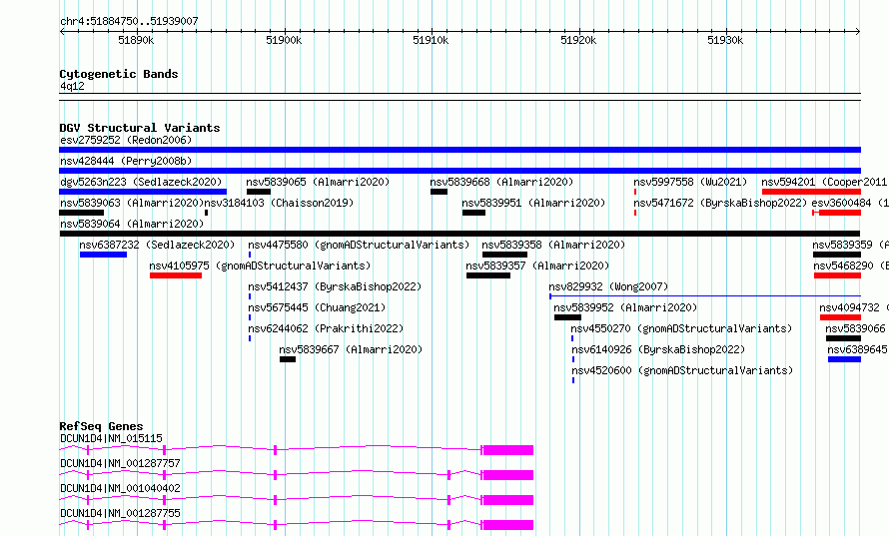
Task: Select nsv594201 (Cooper2011) red bar
Action: click(811, 192)
